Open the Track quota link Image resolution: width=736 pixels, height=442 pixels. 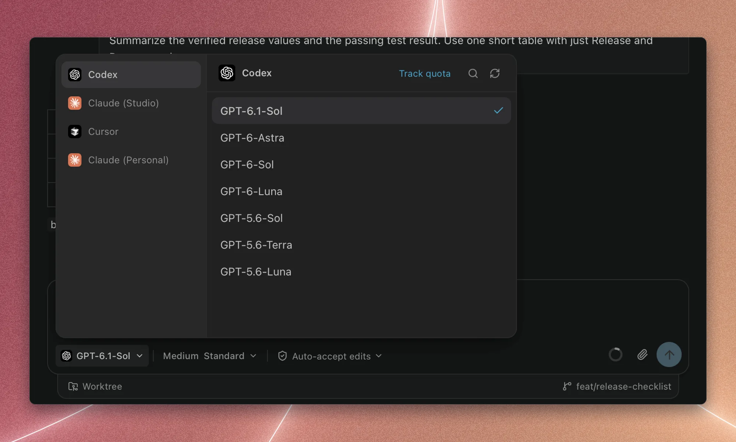[x=425, y=74]
